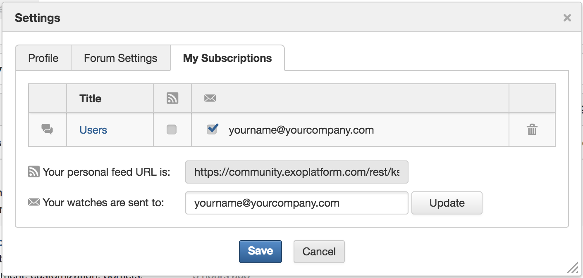Cancel the settings dialog
The width and height of the screenshot is (583, 278).
319,252
